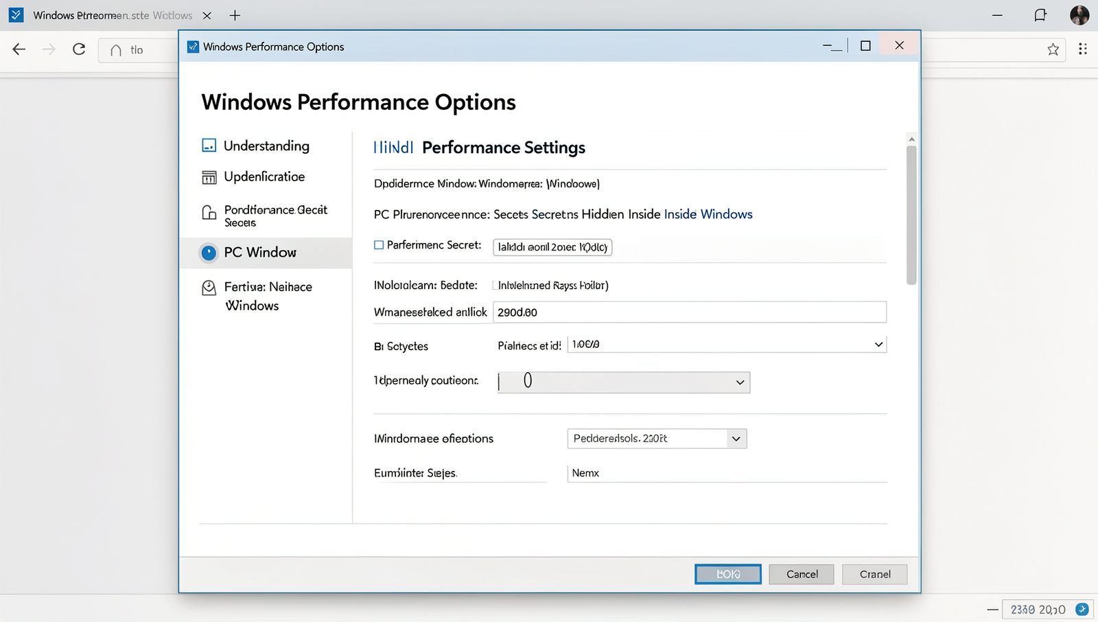
Task: Click the Cancel button
Action: point(802,574)
